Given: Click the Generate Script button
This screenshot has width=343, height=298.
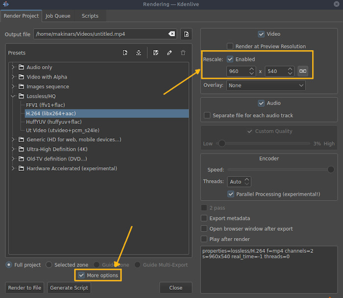Looking at the screenshot, I should 69,288.
